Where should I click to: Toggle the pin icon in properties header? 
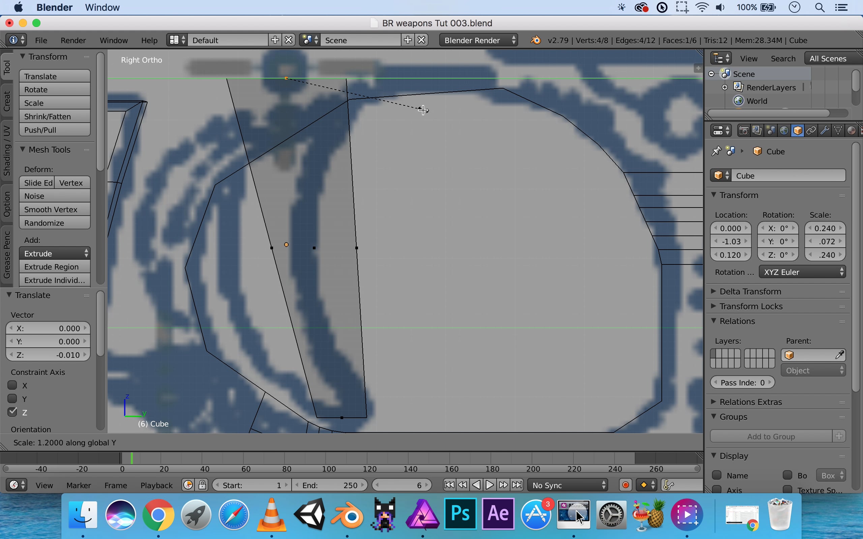pyautogui.click(x=716, y=152)
